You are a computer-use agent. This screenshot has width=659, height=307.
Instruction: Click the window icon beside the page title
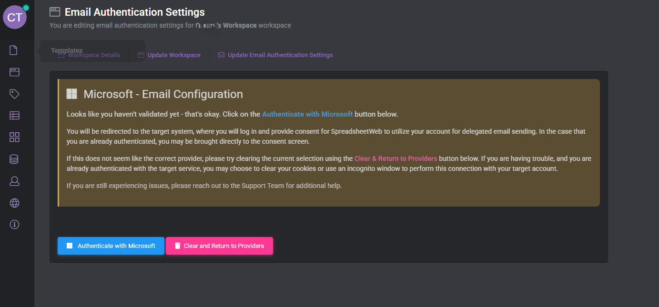pos(55,12)
